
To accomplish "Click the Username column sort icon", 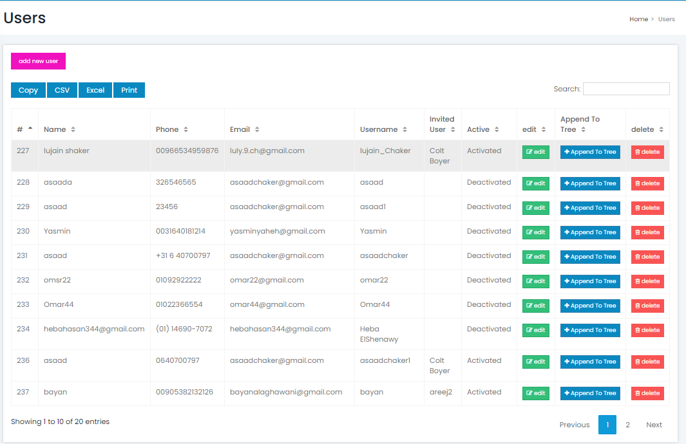I will pyautogui.click(x=405, y=129).
